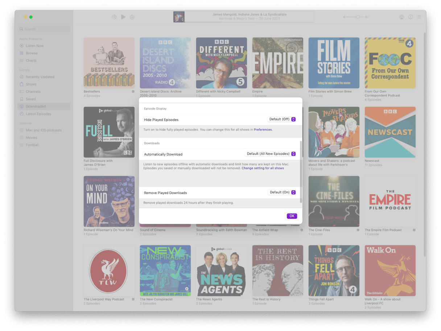Viewport: 441px width, 331px height.
Task: Select the Movies station
Action: pyautogui.click(x=31, y=138)
